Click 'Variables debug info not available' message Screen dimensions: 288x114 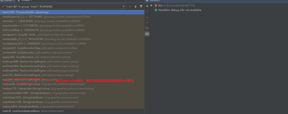(180, 10)
